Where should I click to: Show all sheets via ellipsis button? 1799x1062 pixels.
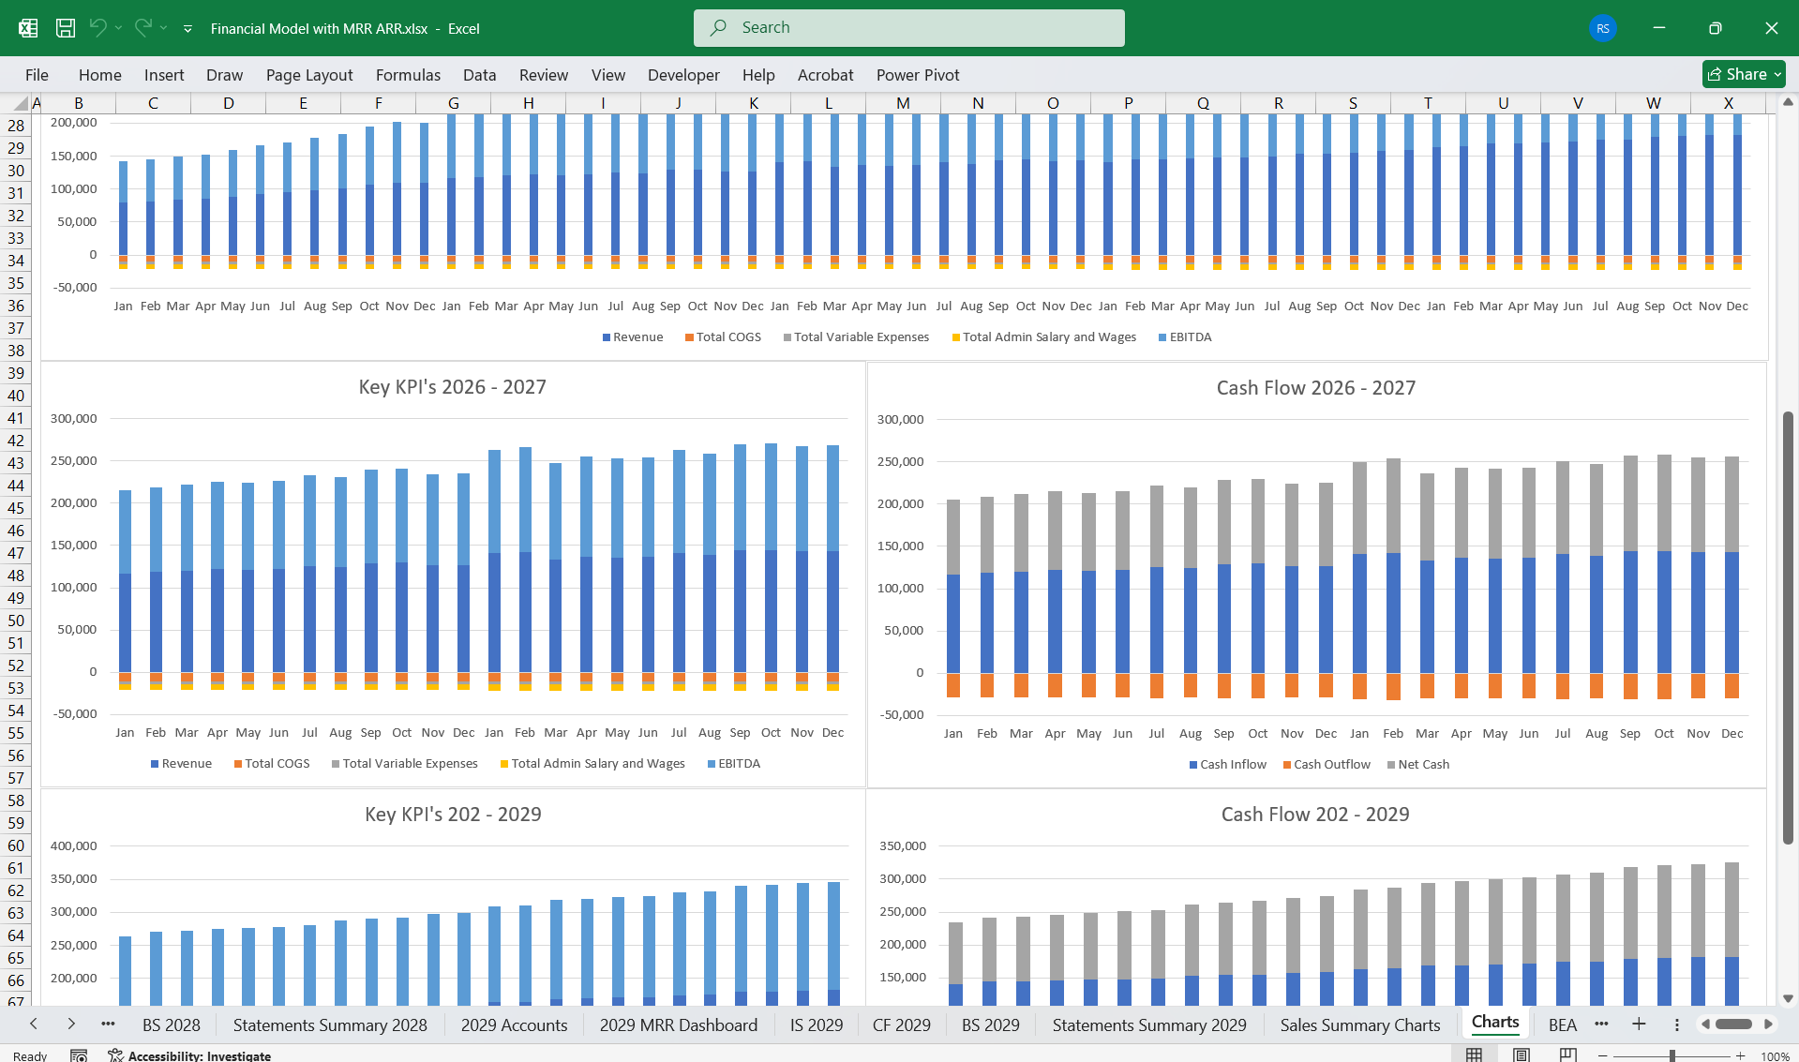(x=1601, y=1025)
